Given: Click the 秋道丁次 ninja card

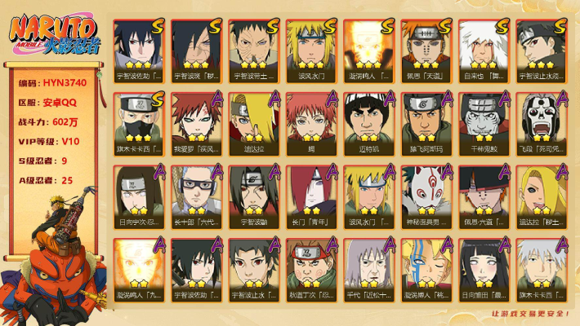Looking at the screenshot, I should click(311, 271).
